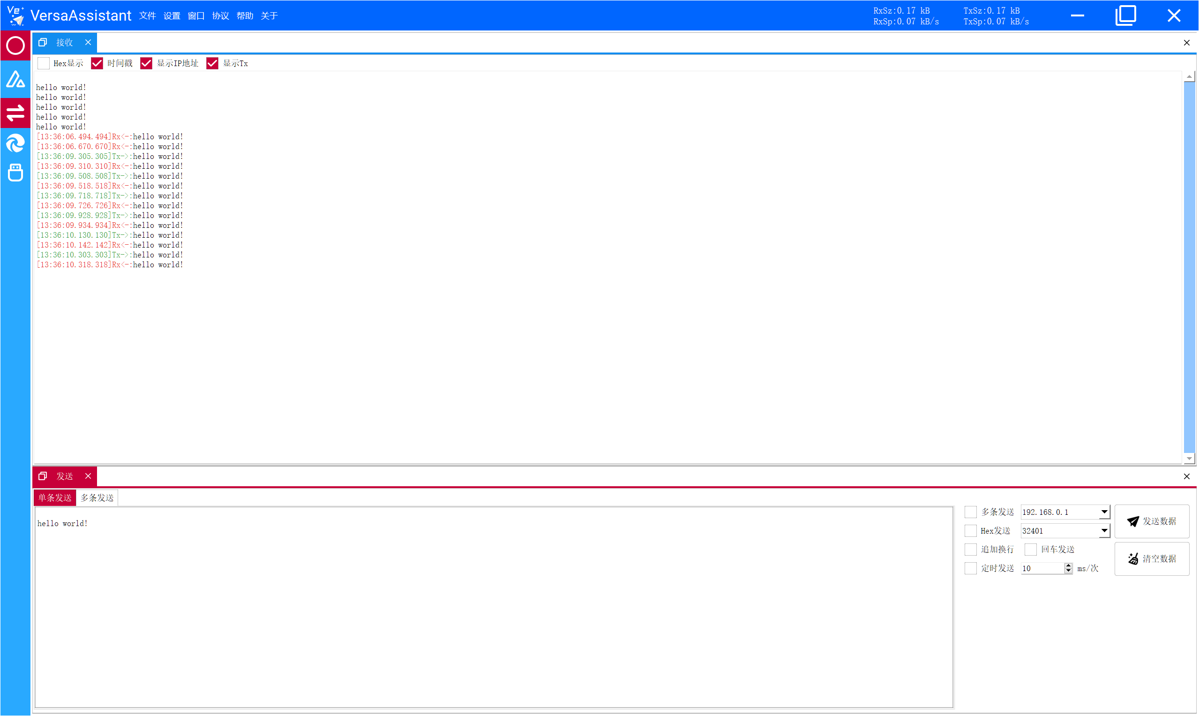Enable the Hex发送 checkbox

click(x=971, y=531)
